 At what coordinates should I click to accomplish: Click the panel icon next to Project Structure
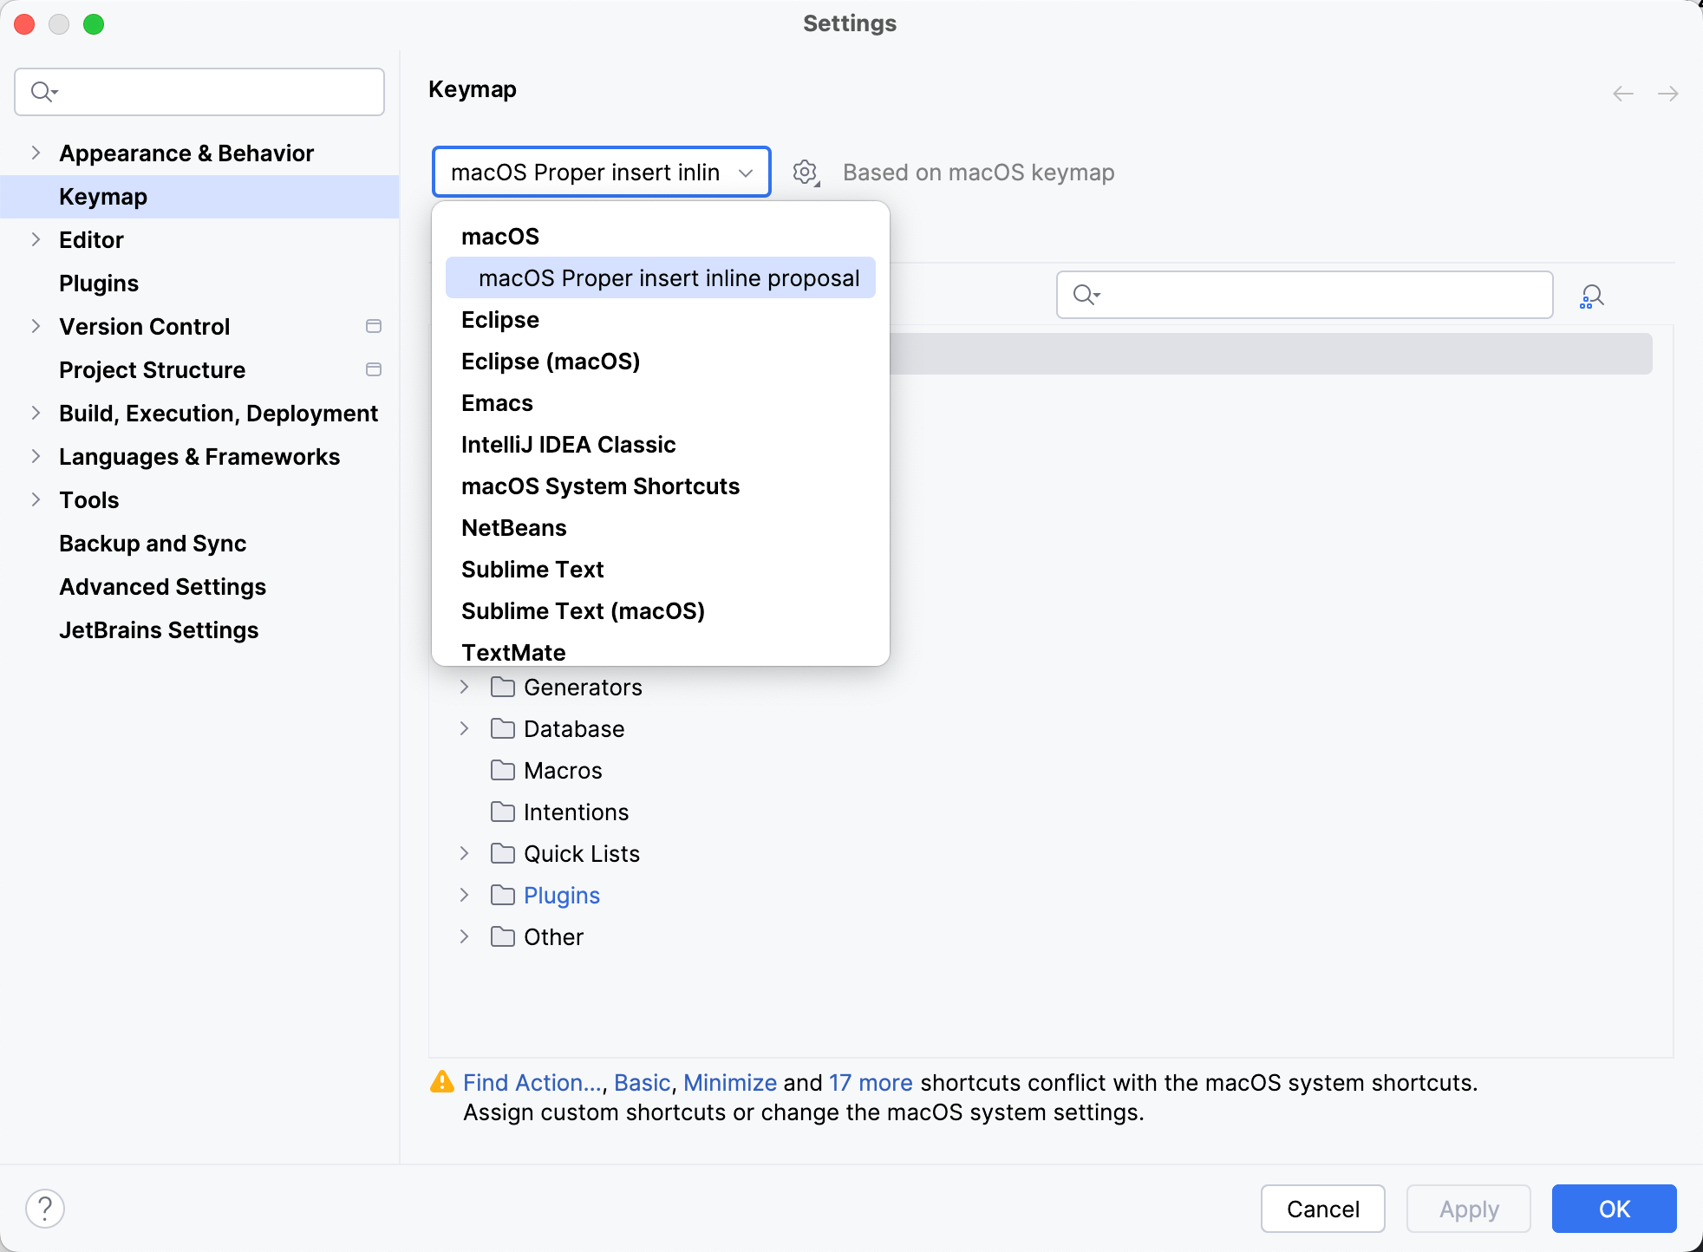click(x=374, y=369)
